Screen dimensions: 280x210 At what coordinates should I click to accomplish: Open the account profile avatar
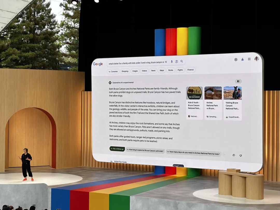coord(257,59)
